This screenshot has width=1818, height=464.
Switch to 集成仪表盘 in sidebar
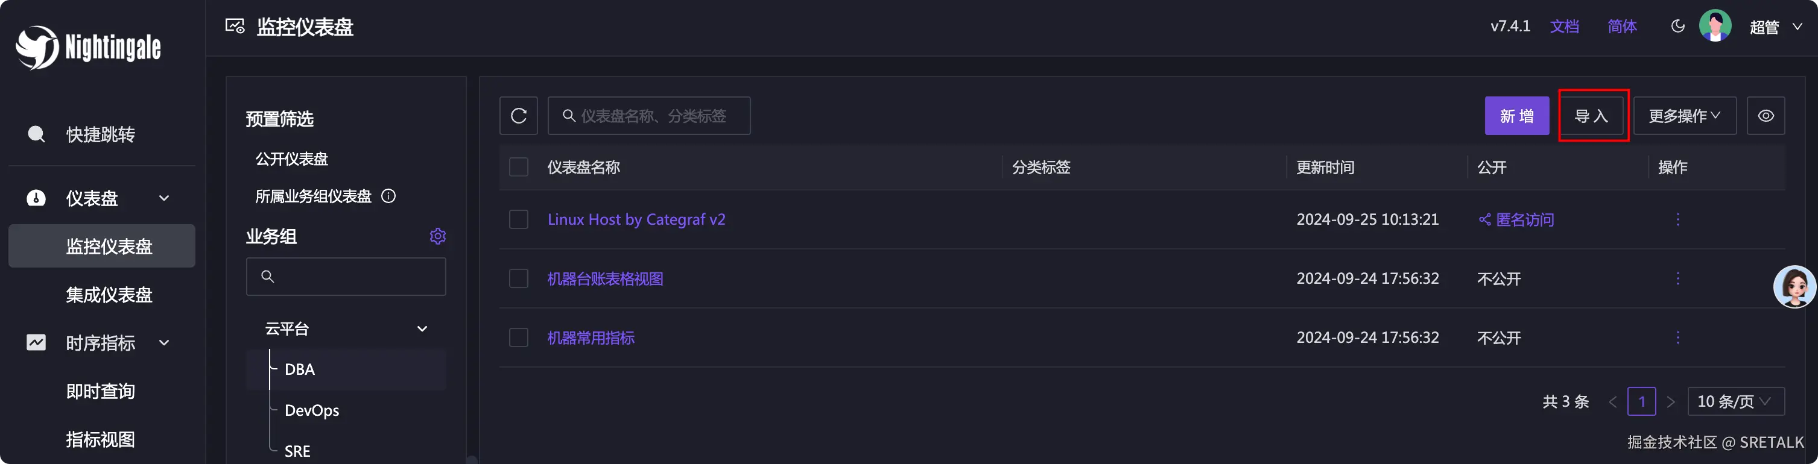point(109,295)
